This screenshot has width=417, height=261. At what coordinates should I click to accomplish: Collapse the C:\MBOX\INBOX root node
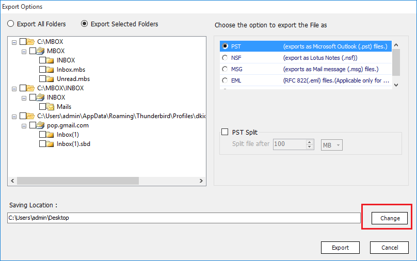click(14, 89)
